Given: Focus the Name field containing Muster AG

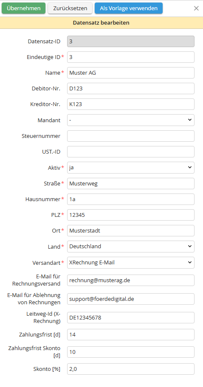Looking at the screenshot, I should [x=131, y=73].
